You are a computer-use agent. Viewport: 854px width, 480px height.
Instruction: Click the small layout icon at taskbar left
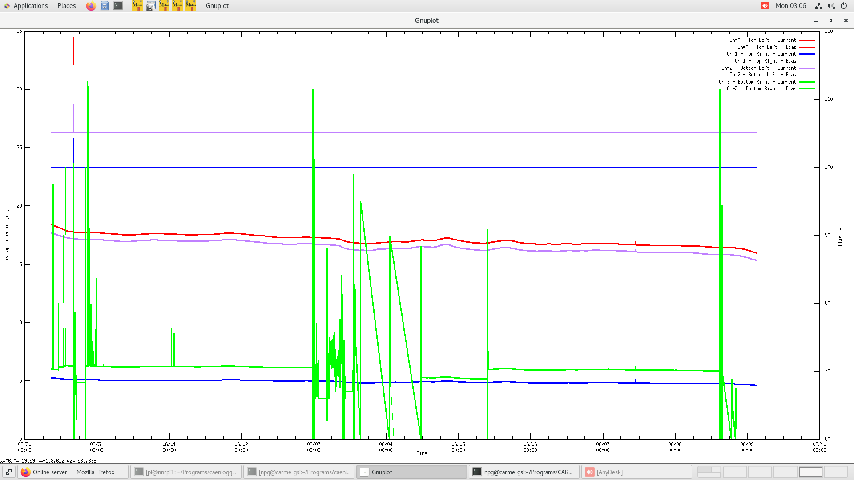[9, 472]
